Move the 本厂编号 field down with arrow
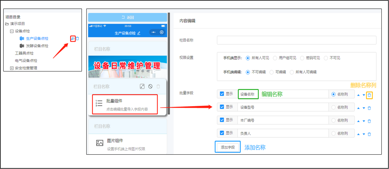The width and height of the screenshot is (389, 169). pyautogui.click(x=364, y=121)
